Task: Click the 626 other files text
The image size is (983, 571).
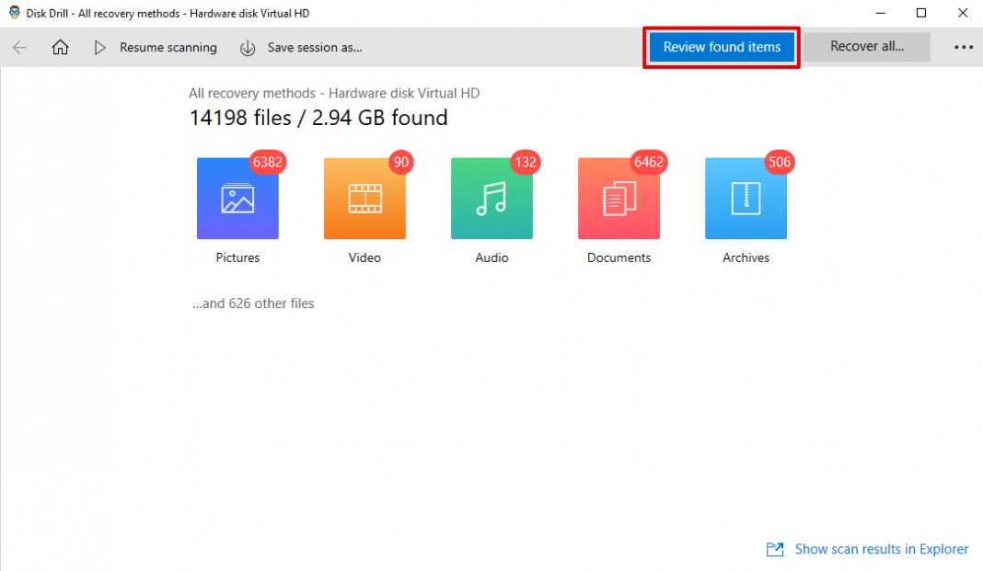Action: (253, 303)
